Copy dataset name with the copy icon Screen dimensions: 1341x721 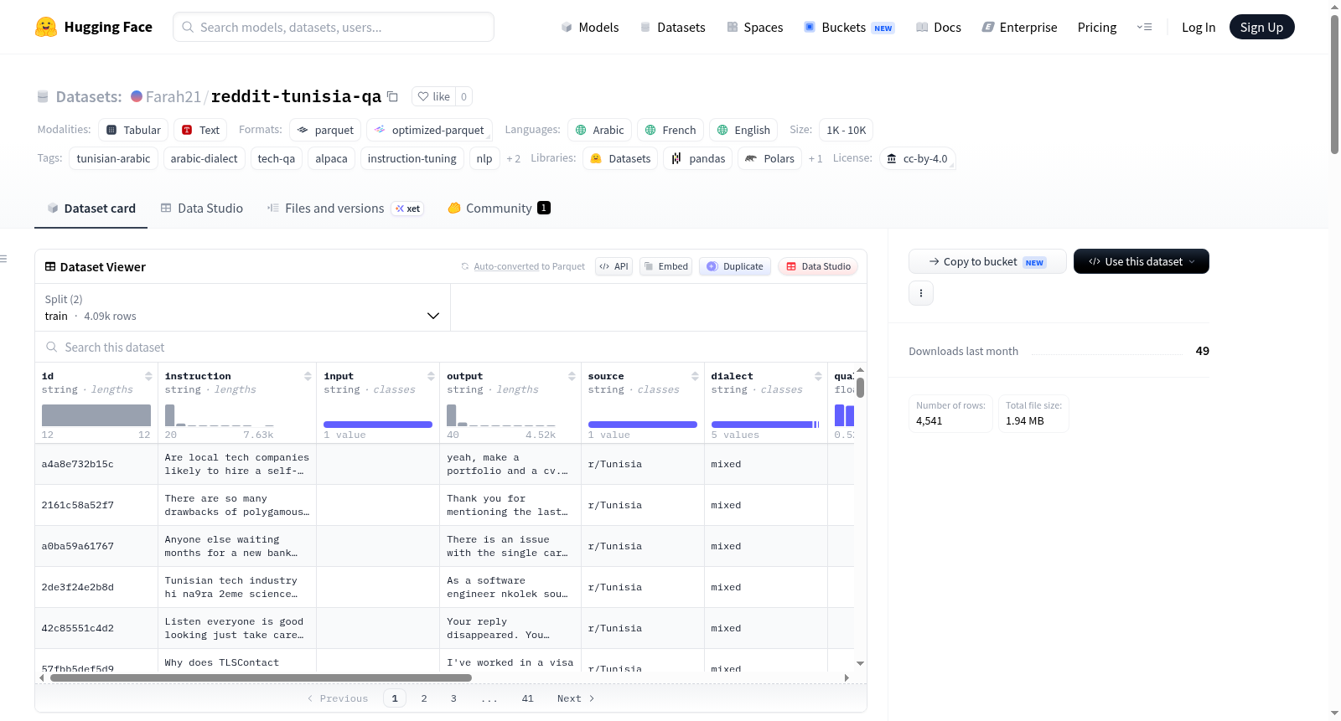[x=392, y=96]
